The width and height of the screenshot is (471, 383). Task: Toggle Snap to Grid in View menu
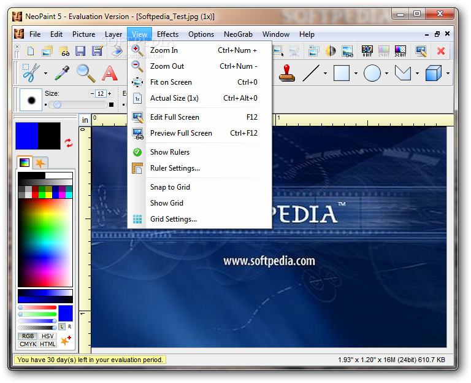click(199, 187)
